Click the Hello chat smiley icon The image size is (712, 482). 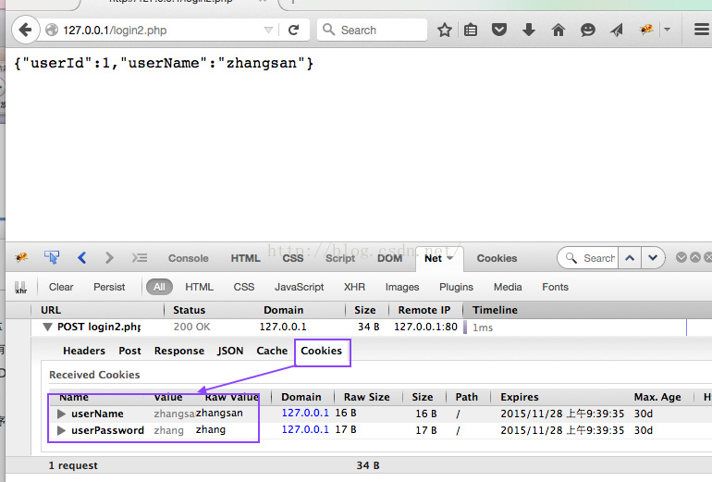click(587, 30)
